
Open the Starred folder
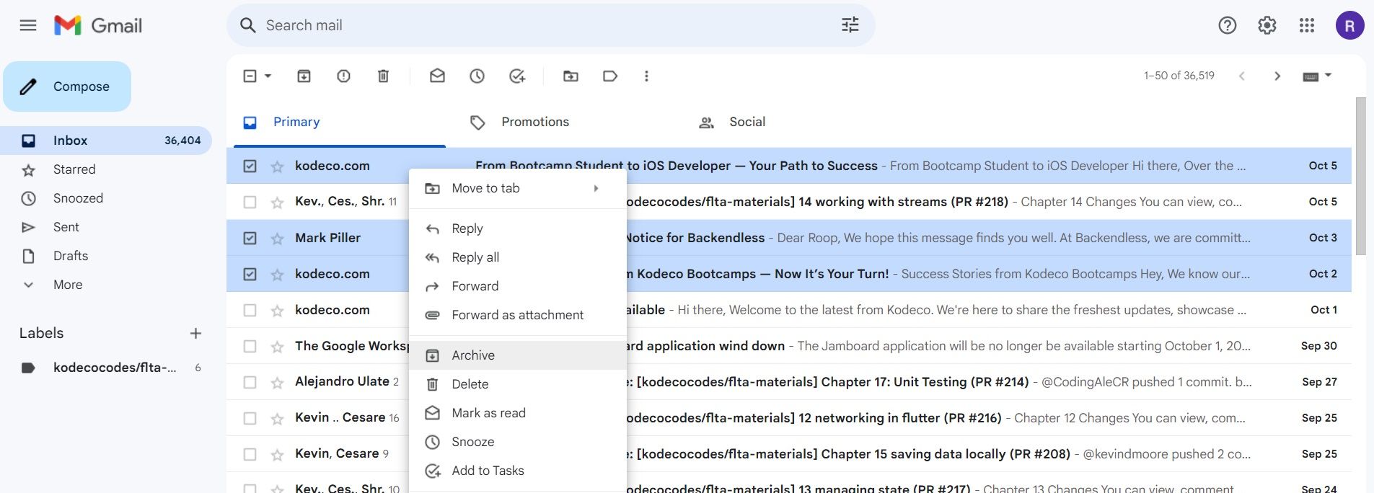[x=74, y=169]
